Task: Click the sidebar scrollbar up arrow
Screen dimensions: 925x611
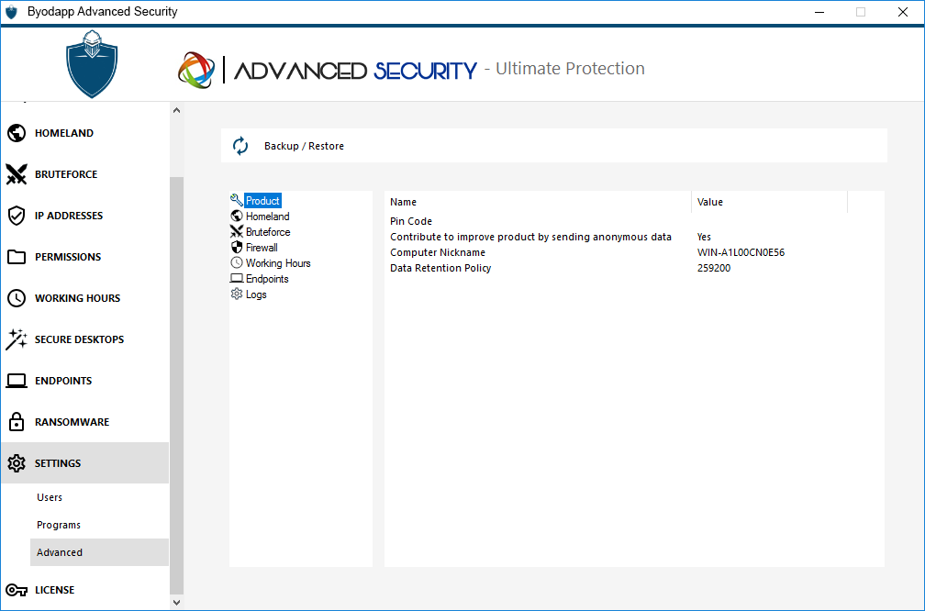Action: [176, 110]
